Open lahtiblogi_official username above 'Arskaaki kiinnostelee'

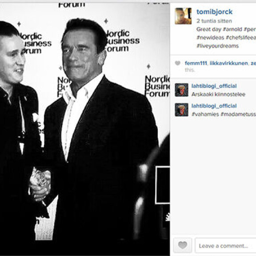214,86
